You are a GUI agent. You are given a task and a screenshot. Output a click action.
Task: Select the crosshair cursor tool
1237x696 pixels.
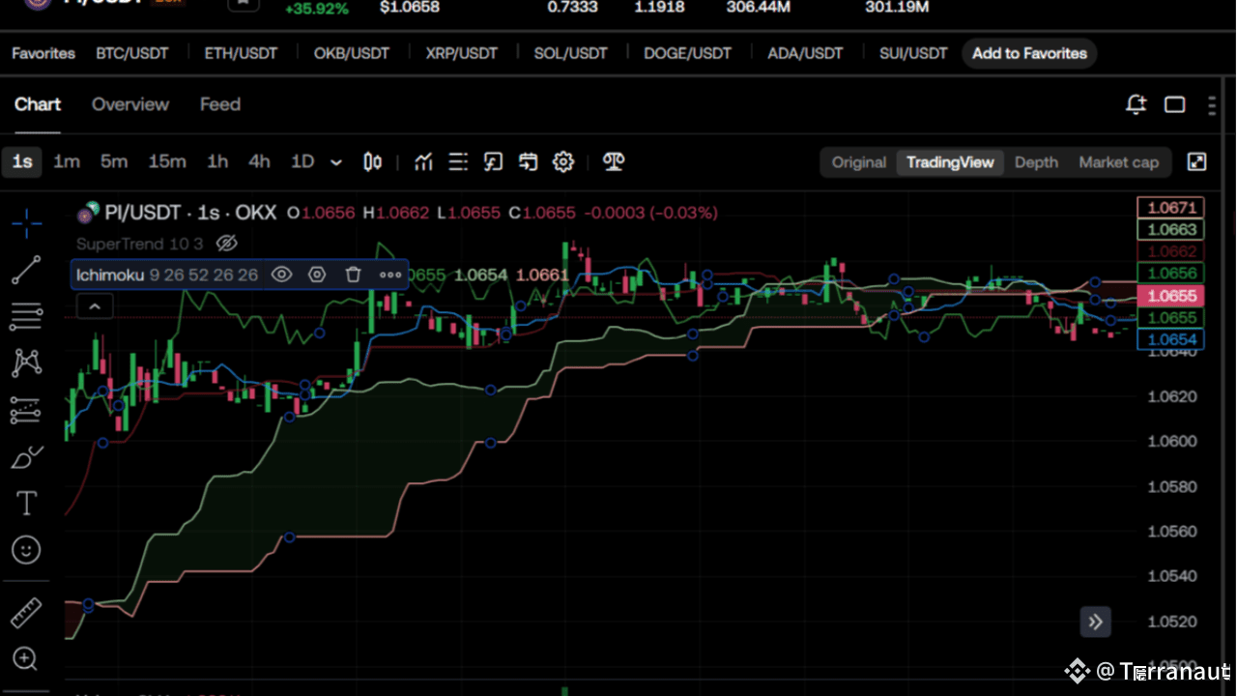(26, 223)
